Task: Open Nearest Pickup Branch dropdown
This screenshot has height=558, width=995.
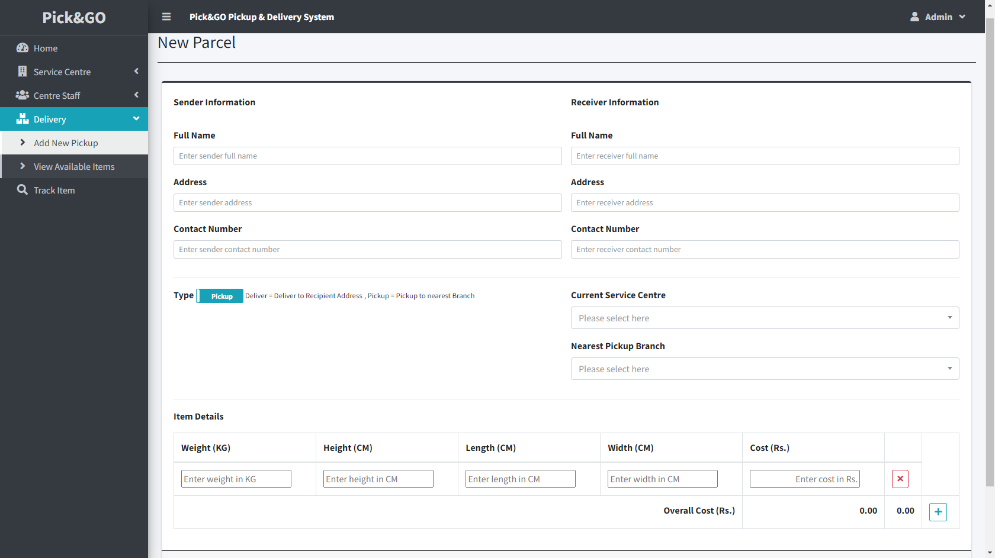Action: (765, 369)
